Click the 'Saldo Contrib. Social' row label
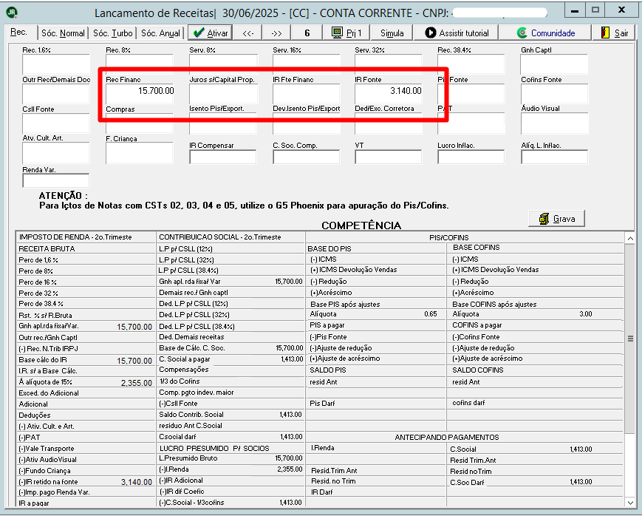The image size is (642, 516). pos(191,415)
